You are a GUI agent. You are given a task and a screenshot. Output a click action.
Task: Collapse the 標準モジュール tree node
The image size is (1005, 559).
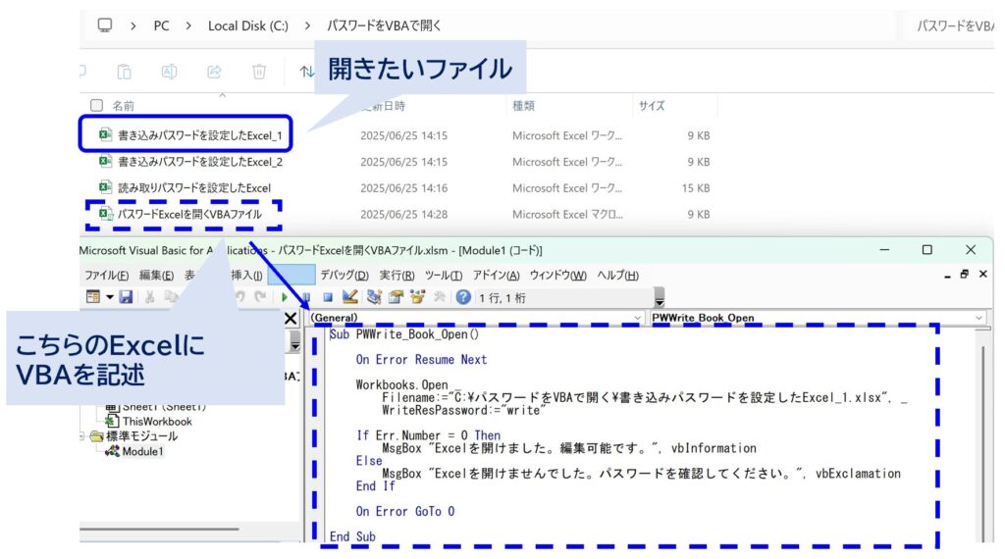pos(82,436)
